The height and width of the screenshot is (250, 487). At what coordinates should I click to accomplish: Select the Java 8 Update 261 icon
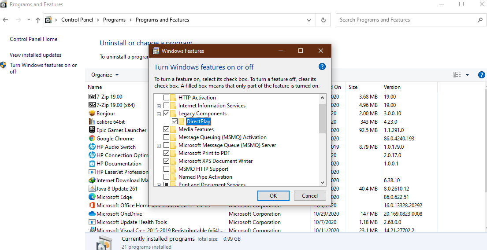click(92, 188)
